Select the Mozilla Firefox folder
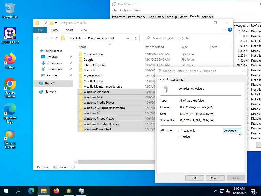The width and height of the screenshot is (261, 196). pyautogui.click(x=93, y=81)
